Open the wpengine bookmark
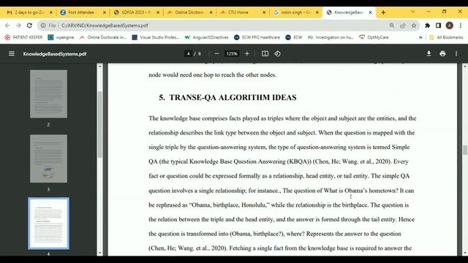Viewport: 468px width, 263px height. (x=61, y=37)
